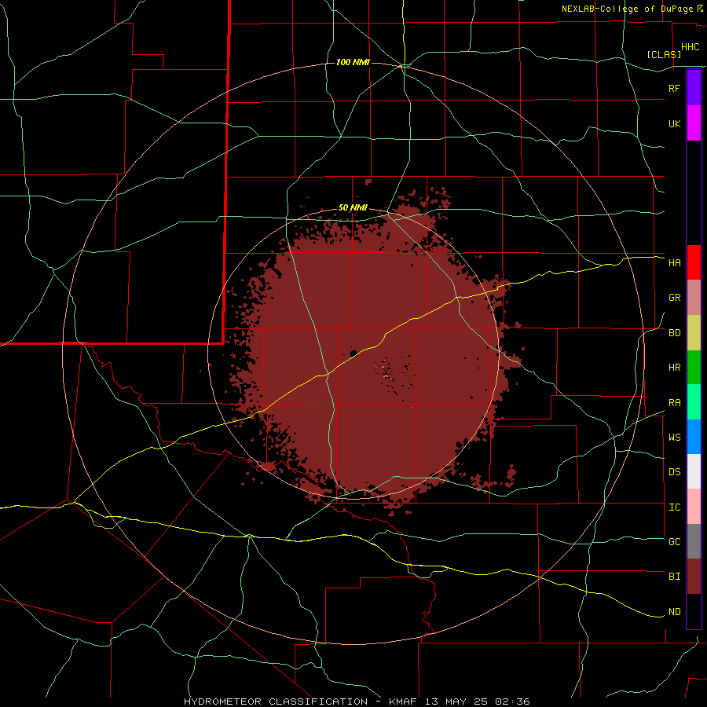Click the BI legend label
This screenshot has height=707, width=707.
click(x=674, y=577)
